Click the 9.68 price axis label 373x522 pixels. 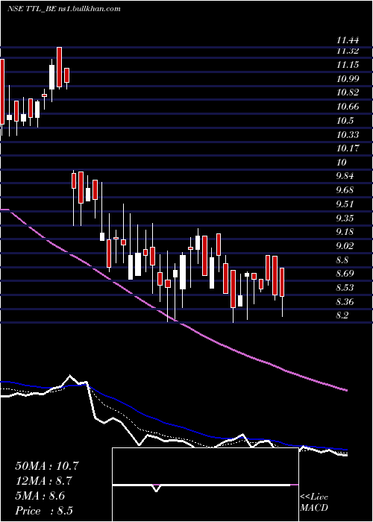pos(345,190)
